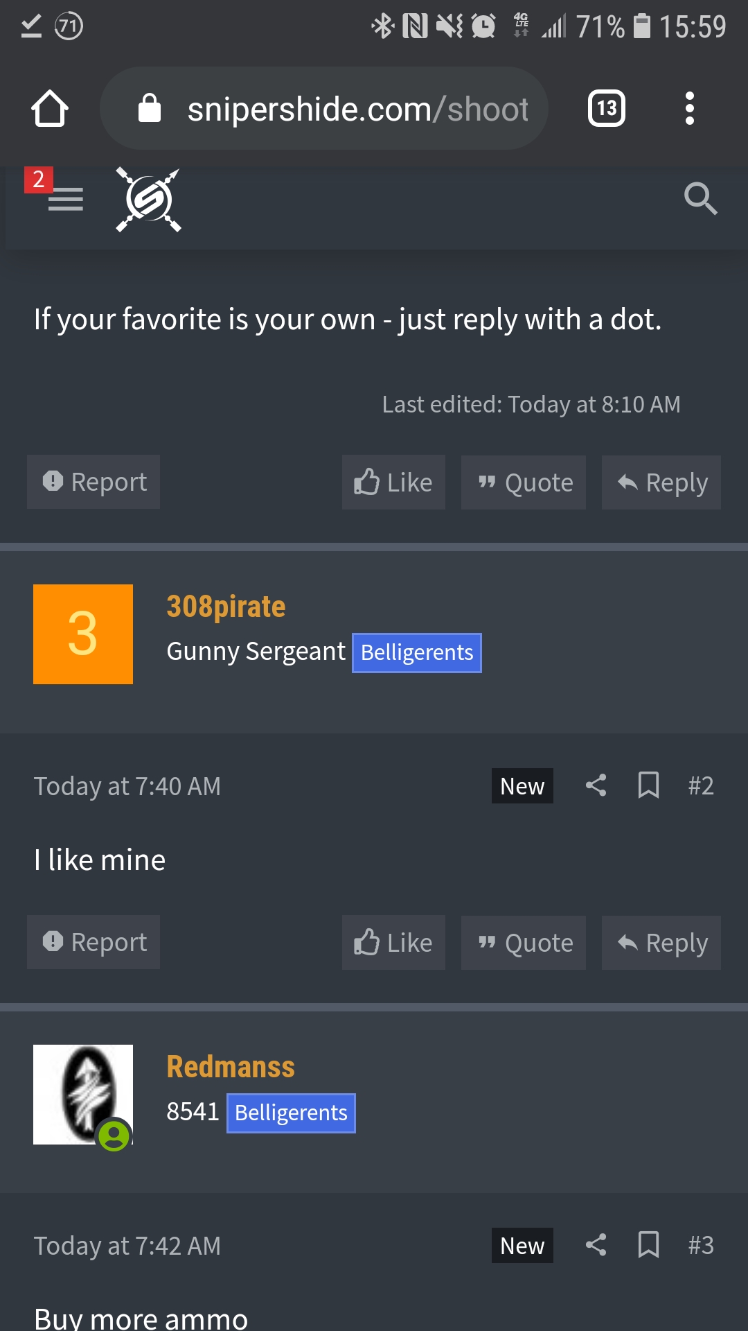The image size is (748, 1331).
Task: Open the Redmanss avatar thumbnail
Action: (83, 1095)
